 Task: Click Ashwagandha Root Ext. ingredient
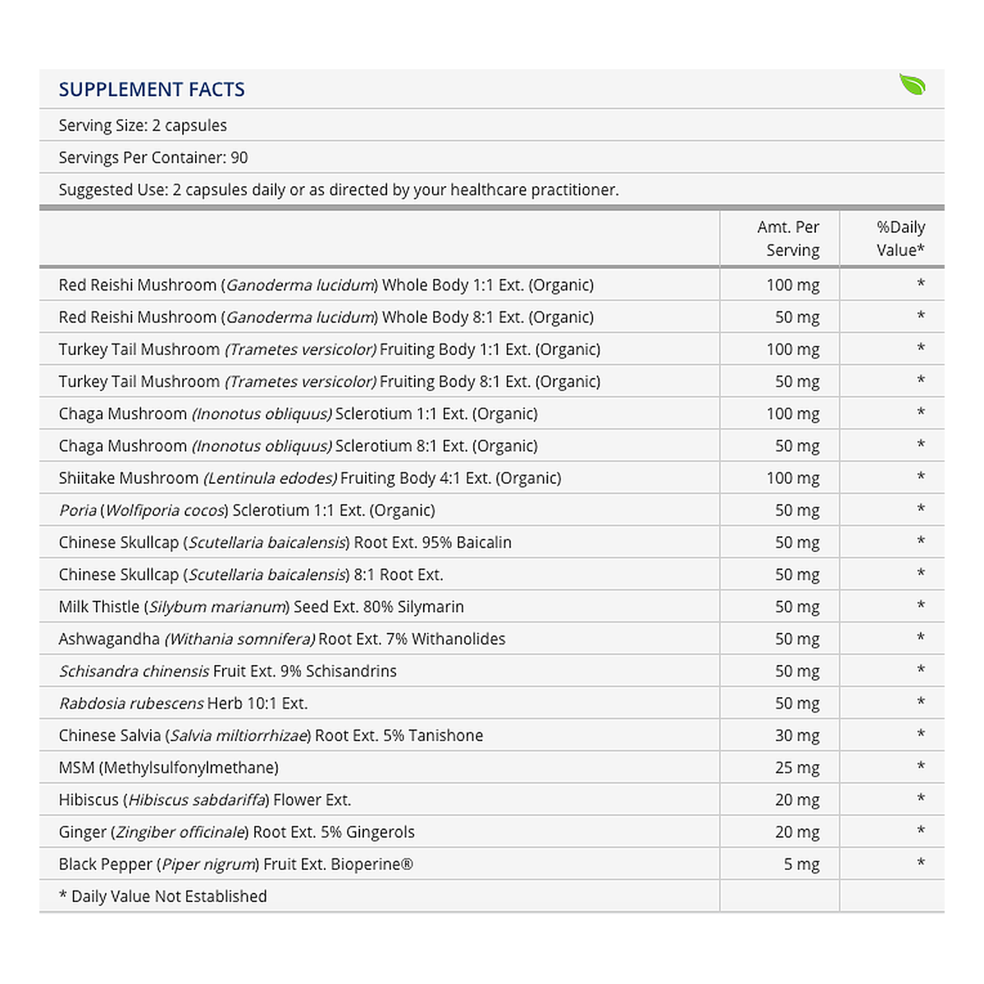pyautogui.click(x=282, y=639)
